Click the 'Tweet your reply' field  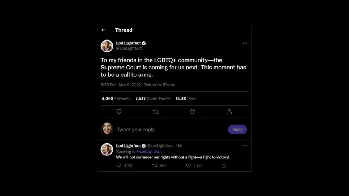tap(164, 130)
